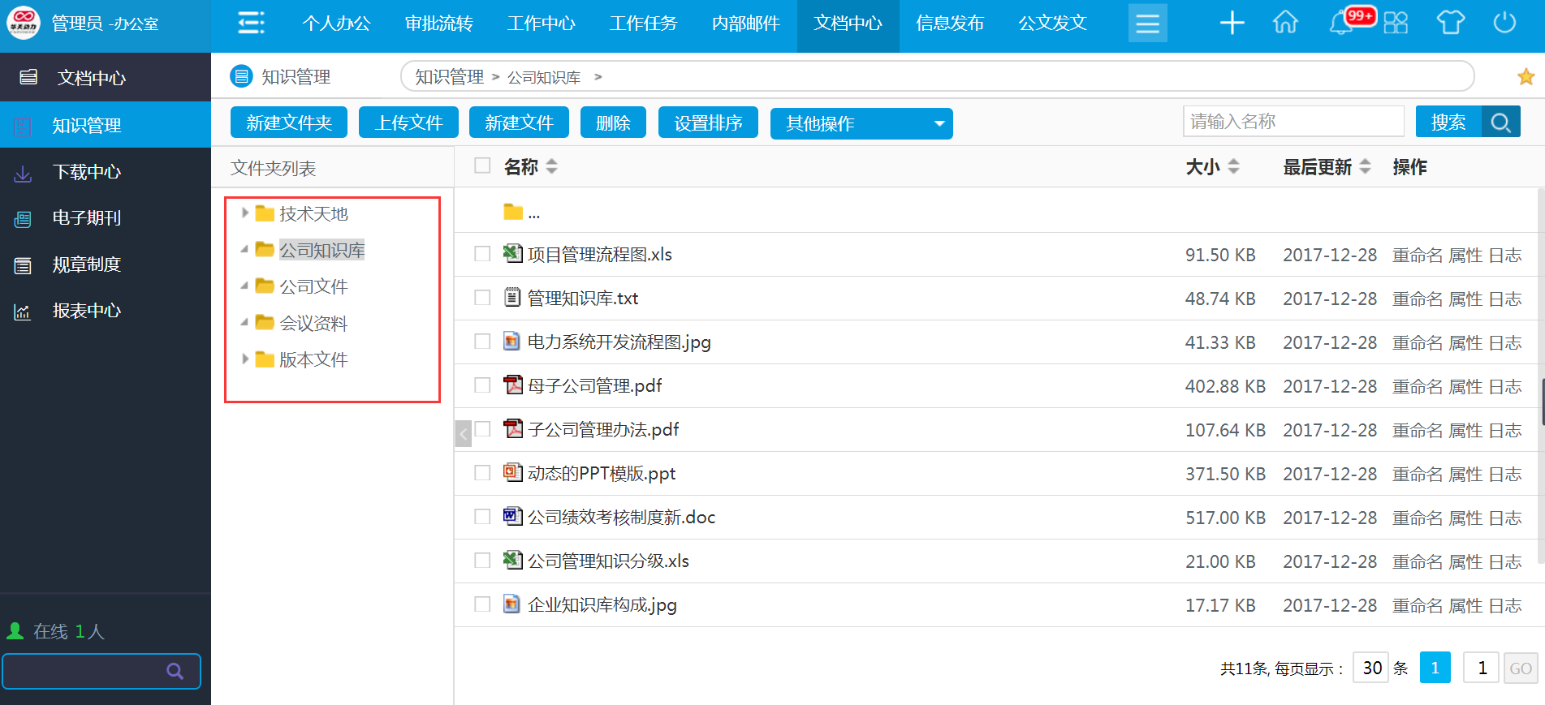Screen dimensions: 1545x705
Task: Click the home icon in top bar
Action: point(1285,23)
